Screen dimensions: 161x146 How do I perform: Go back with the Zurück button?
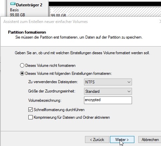97,140
